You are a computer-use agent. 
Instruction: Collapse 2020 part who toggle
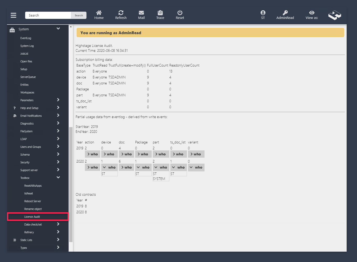click(x=161, y=167)
